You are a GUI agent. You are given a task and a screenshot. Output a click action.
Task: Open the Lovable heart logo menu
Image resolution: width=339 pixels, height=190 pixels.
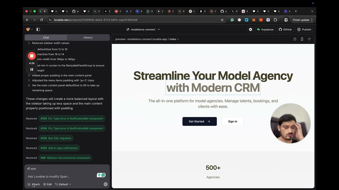click(x=29, y=30)
